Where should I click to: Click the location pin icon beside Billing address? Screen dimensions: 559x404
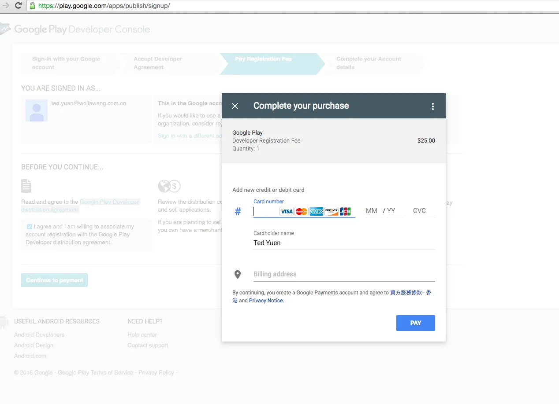pyautogui.click(x=238, y=275)
